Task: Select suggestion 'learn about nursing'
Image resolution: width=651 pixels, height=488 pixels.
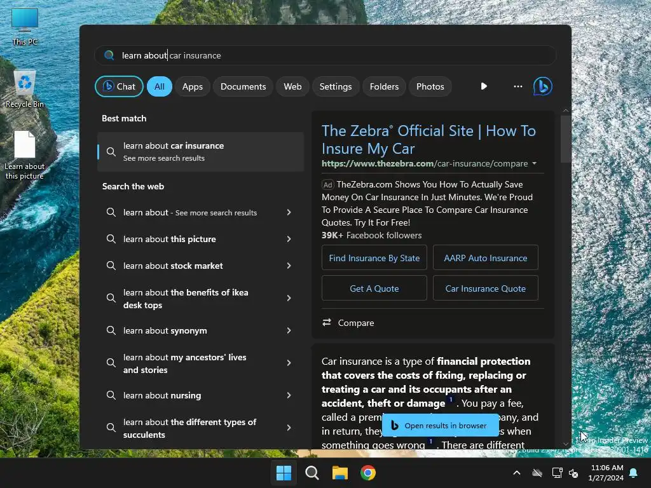Action: point(200,395)
